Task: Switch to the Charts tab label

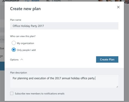Action: 56,1
